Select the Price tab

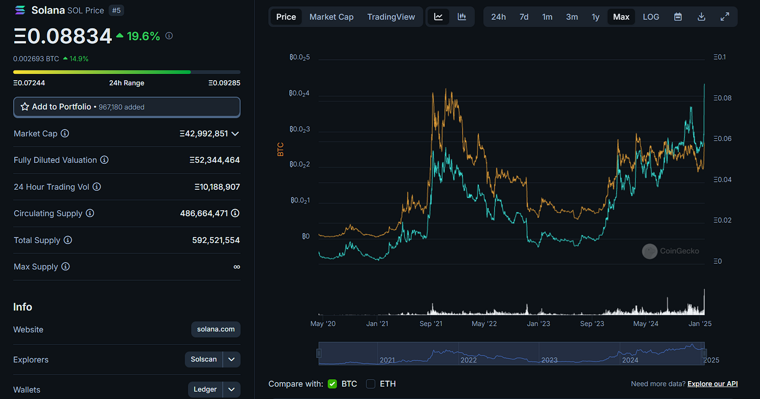pyautogui.click(x=286, y=17)
